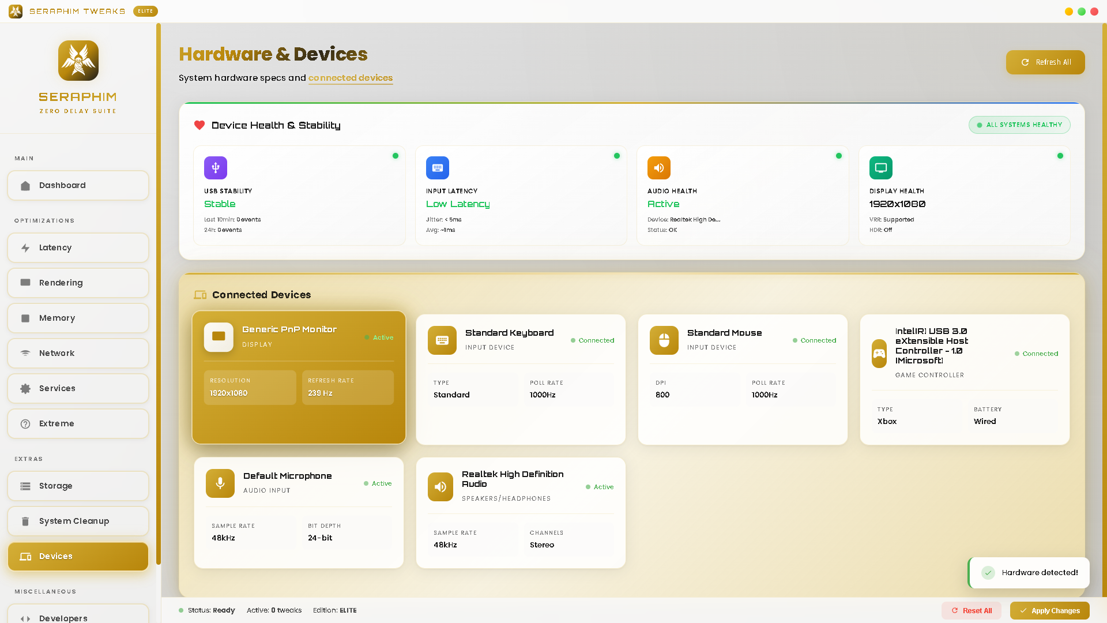Open Network optimizations
Viewport: 1107px width, 623px height.
pos(78,354)
